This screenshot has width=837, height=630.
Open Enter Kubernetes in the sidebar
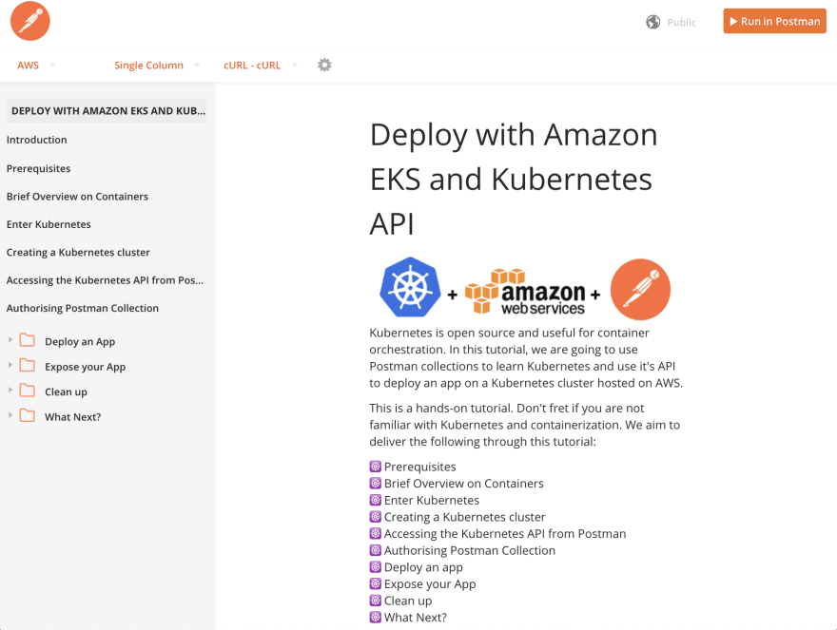[x=49, y=224]
